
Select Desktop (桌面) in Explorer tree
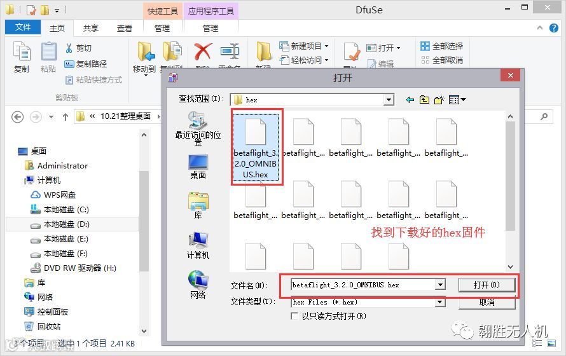[x=32, y=151]
